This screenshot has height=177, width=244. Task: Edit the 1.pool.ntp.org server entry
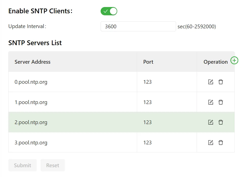point(211,102)
